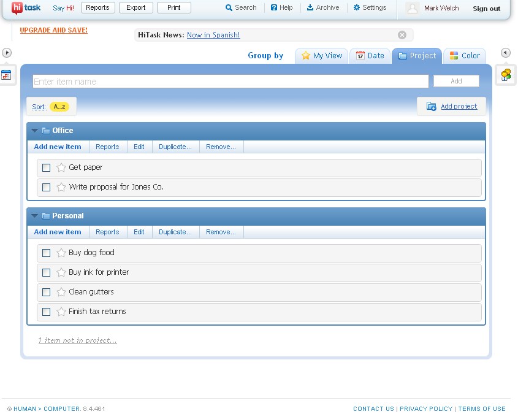Show the item not in project
This screenshot has width=518, height=414.
pos(77,340)
